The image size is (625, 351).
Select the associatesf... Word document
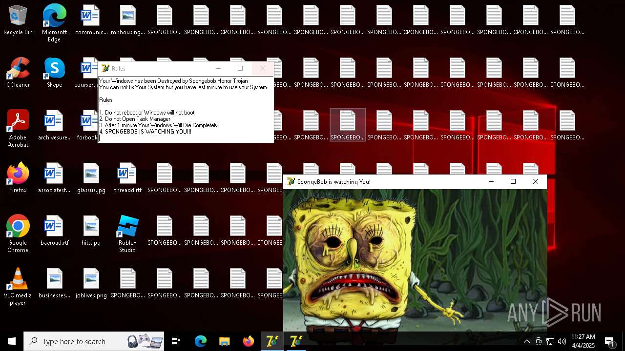[54, 178]
